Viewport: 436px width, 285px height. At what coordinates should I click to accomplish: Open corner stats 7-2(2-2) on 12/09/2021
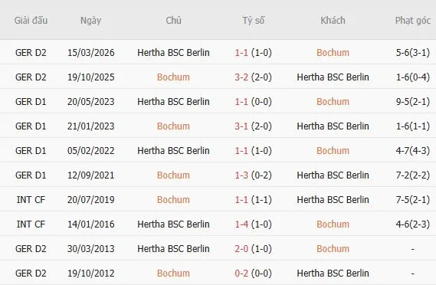click(x=413, y=175)
